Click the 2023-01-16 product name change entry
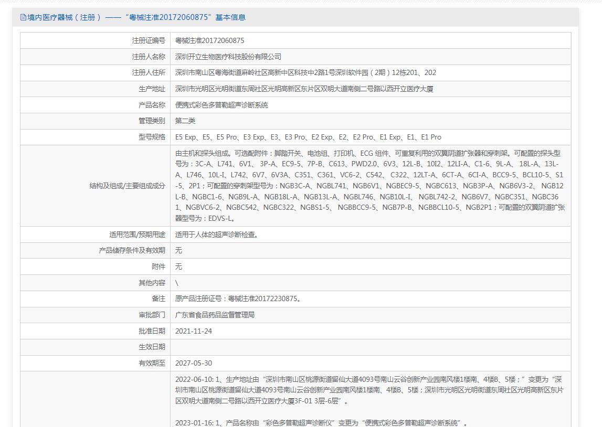This screenshot has height=427, width=602. pyautogui.click(x=321, y=423)
